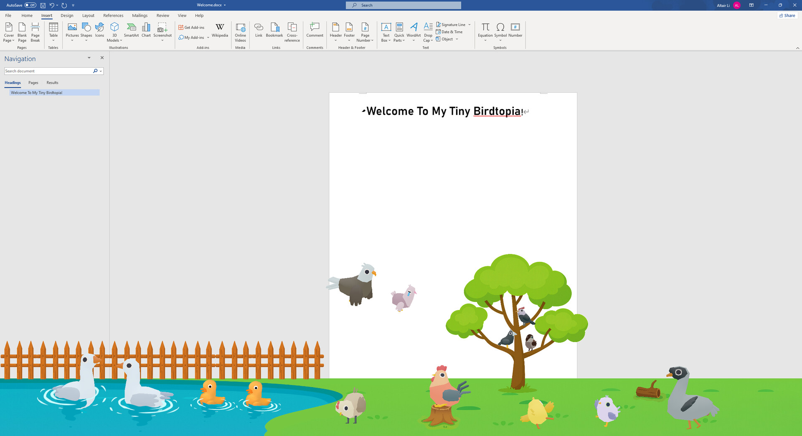Switch to the Design ribbon tab
Viewport: 802px width, 436px height.
[x=67, y=15]
